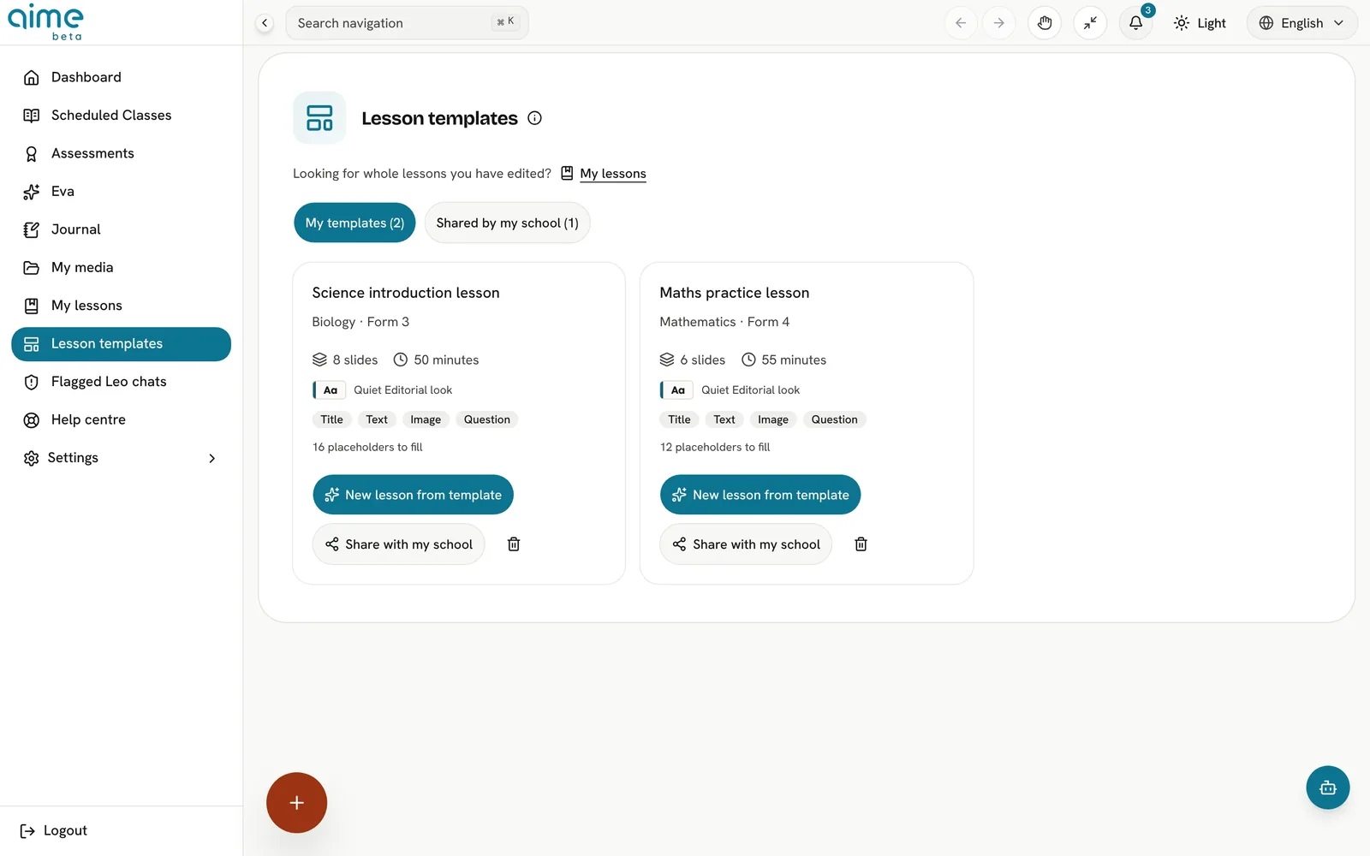Switch to Shared by my school (1) tab

pyautogui.click(x=507, y=223)
